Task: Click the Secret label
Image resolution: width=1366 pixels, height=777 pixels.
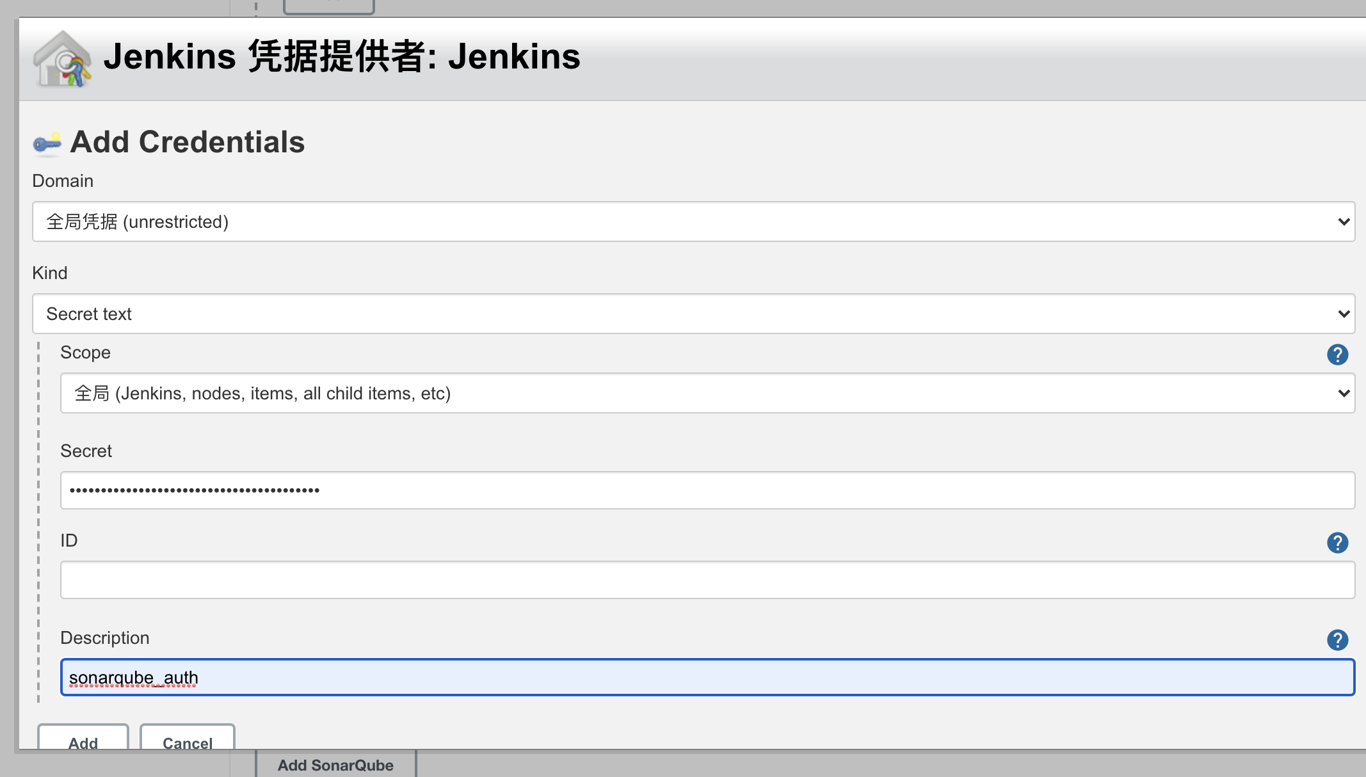Action: pos(86,451)
